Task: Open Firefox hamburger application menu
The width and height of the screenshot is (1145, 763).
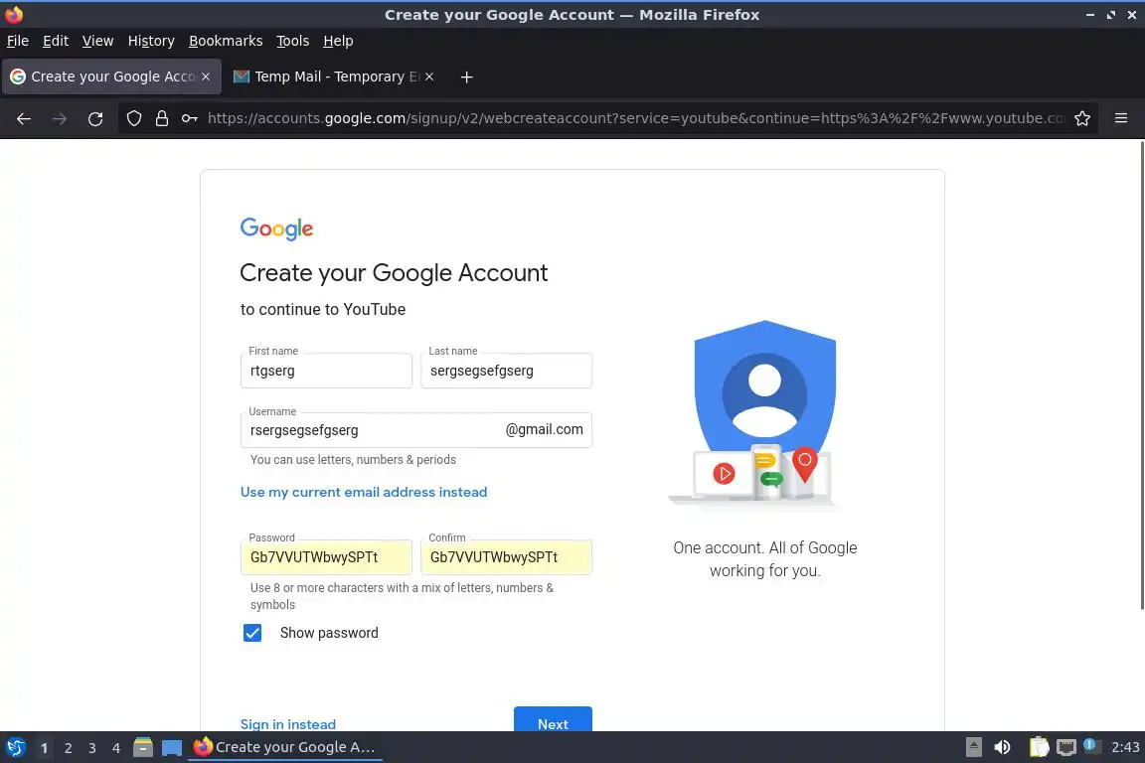Action: [1121, 118]
